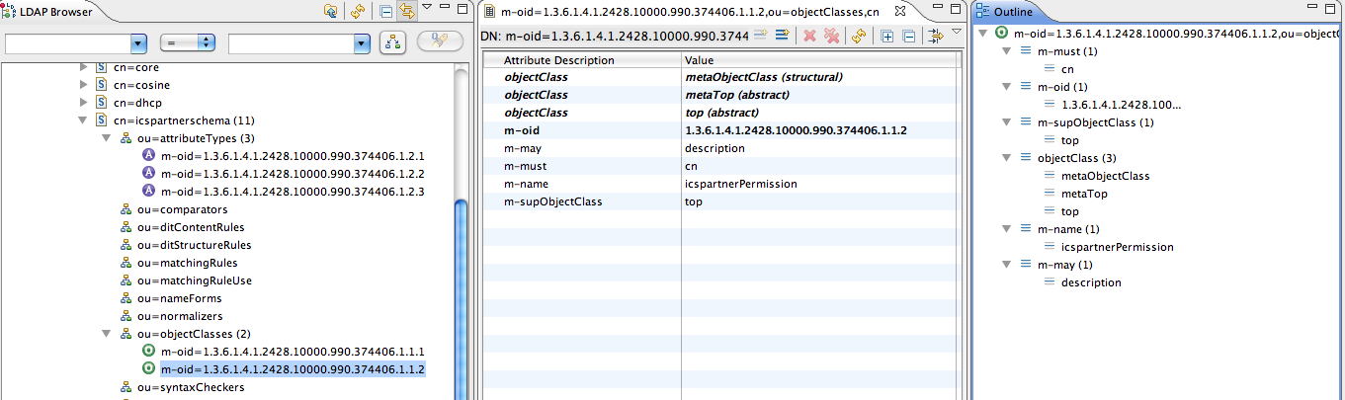Open the quick search attribute dropdown

(138, 43)
